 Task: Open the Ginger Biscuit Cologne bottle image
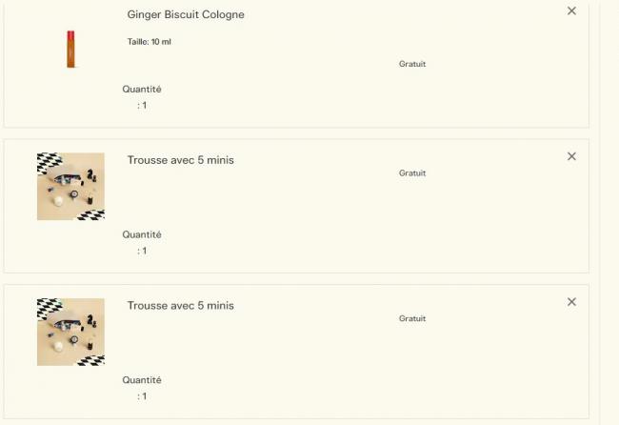coord(70,49)
